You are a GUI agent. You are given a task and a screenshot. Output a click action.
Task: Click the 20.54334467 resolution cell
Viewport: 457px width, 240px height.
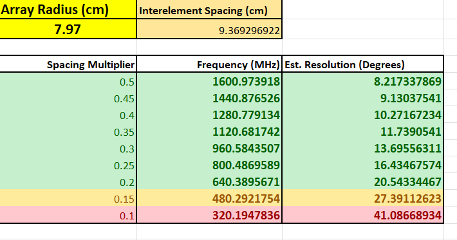click(363, 181)
